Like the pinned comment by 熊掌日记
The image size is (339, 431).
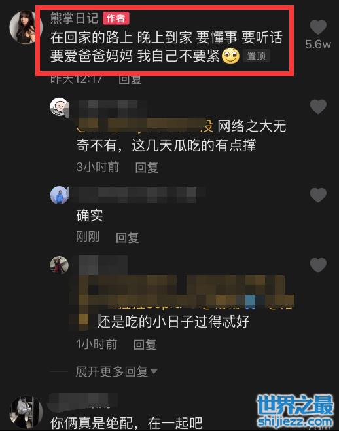click(x=318, y=28)
